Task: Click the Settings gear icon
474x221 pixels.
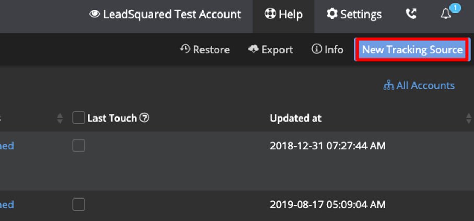Action: point(332,14)
